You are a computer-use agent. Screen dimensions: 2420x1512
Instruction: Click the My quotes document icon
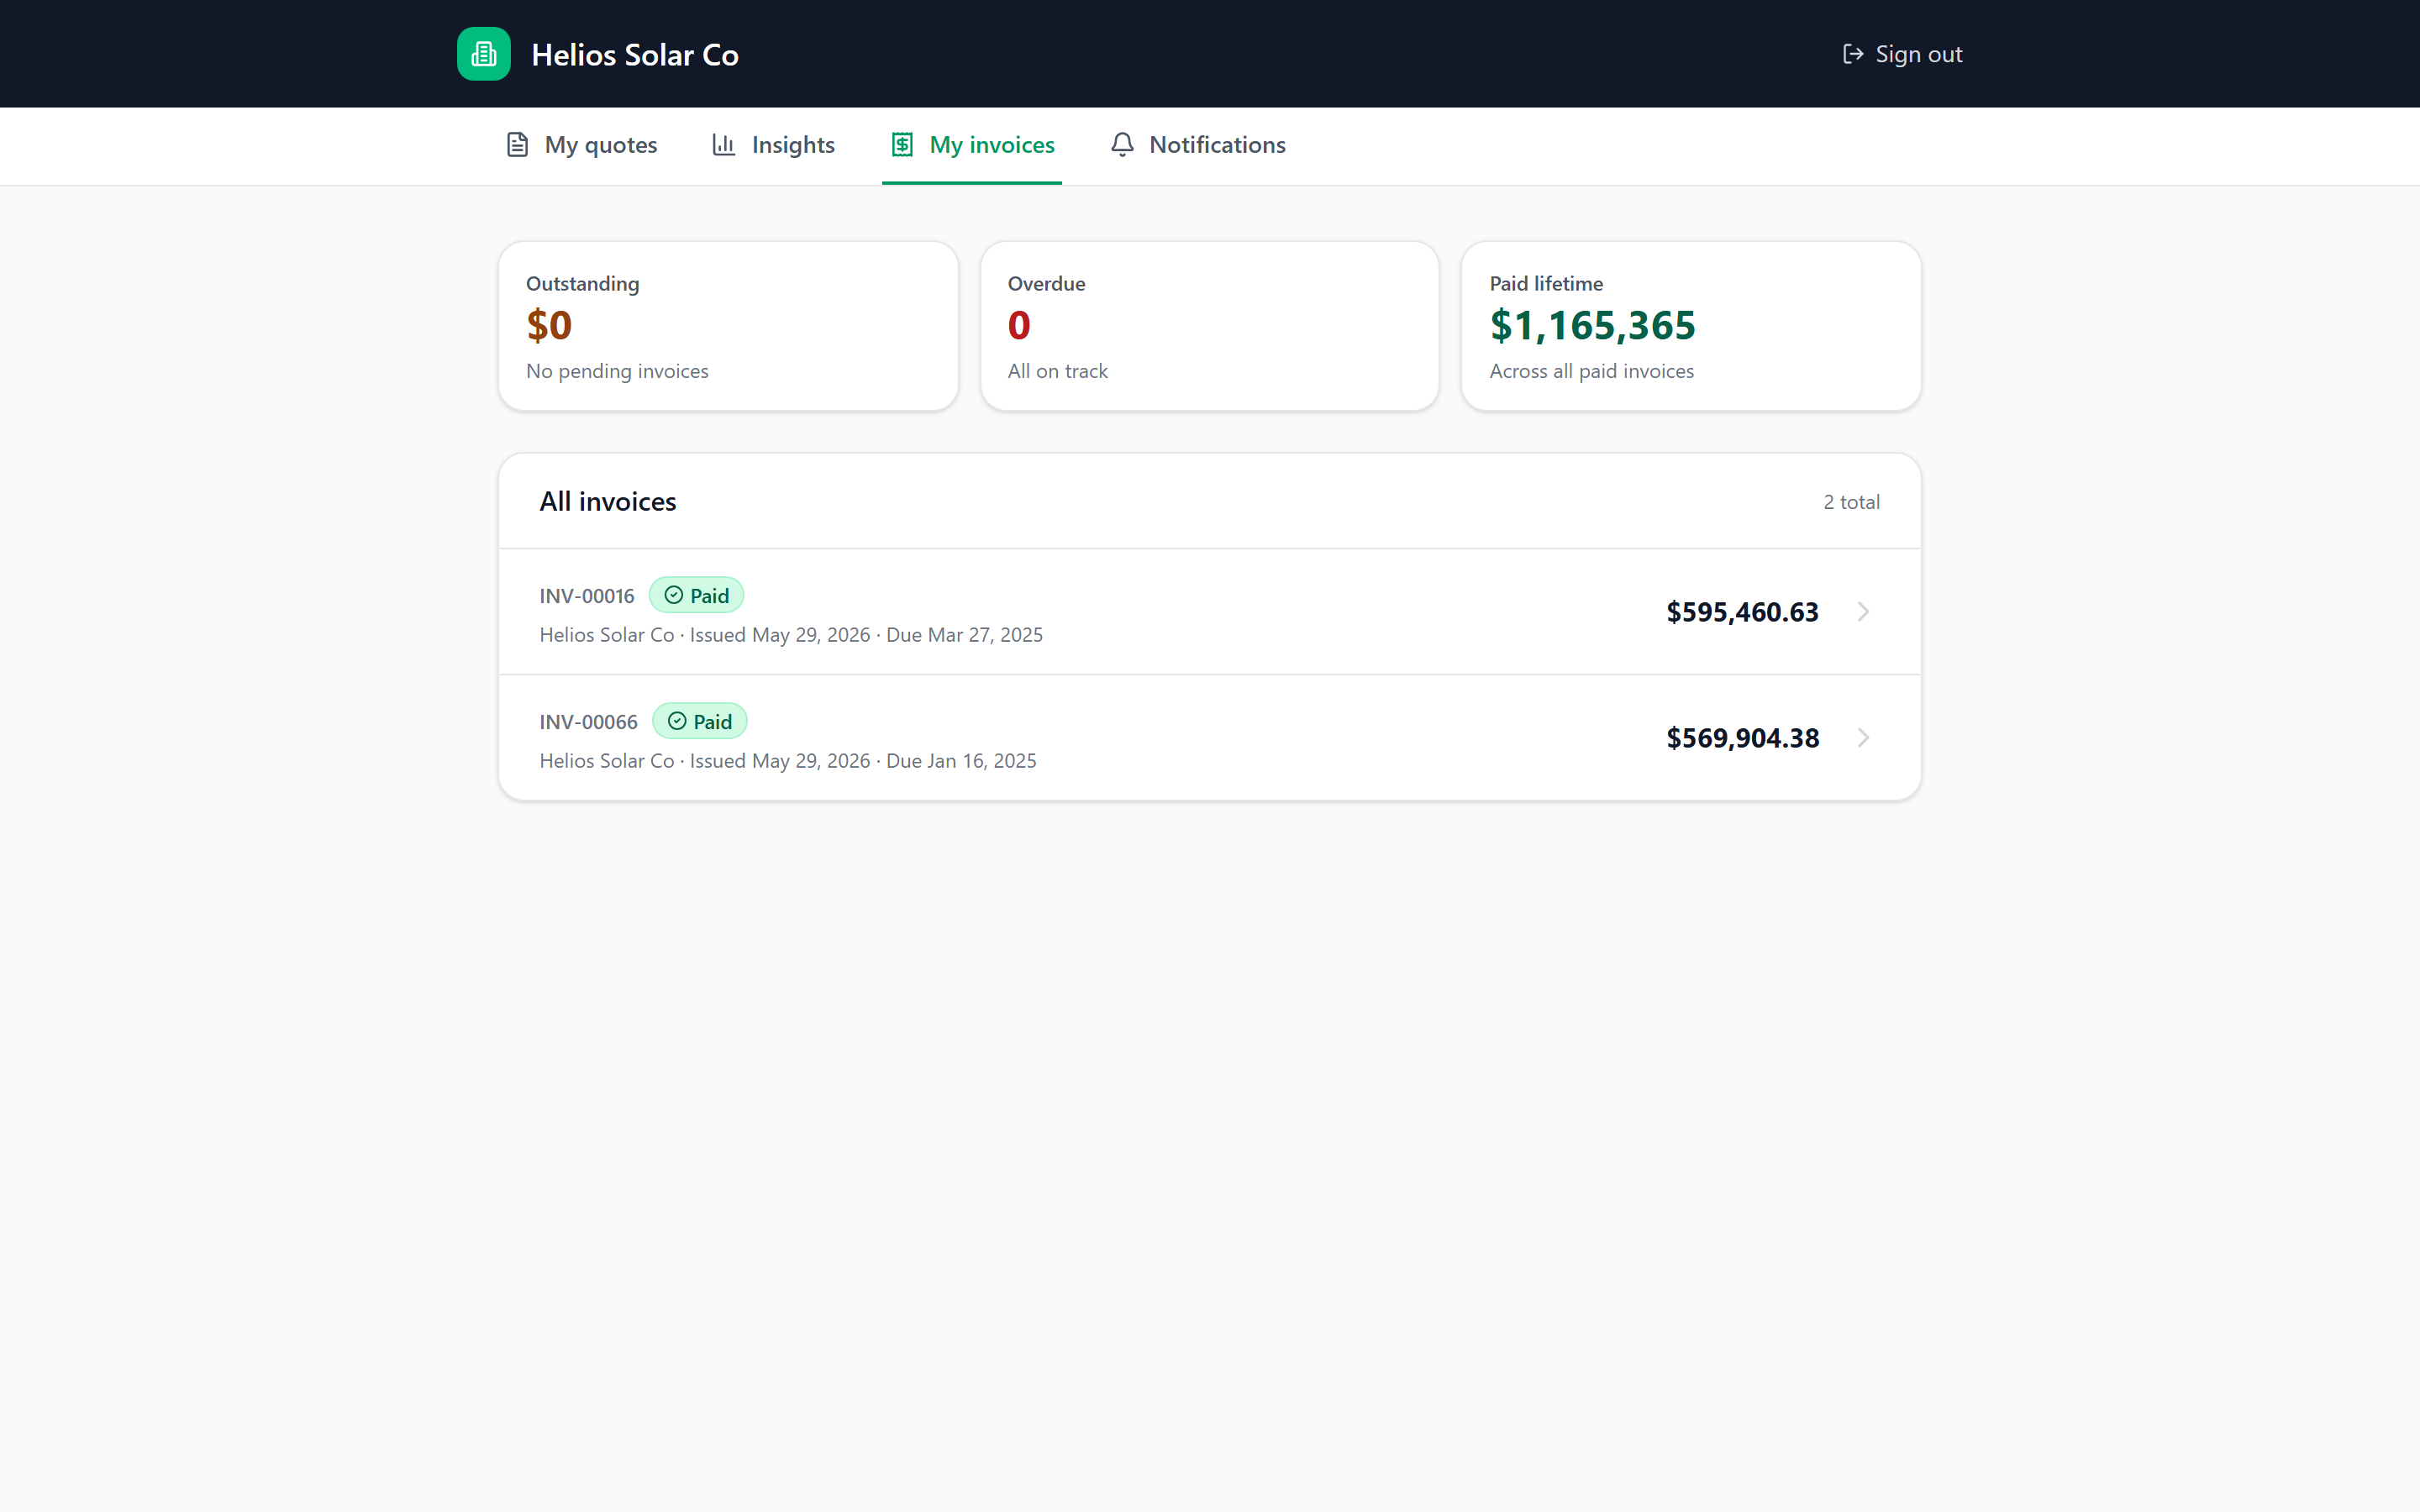click(x=517, y=145)
